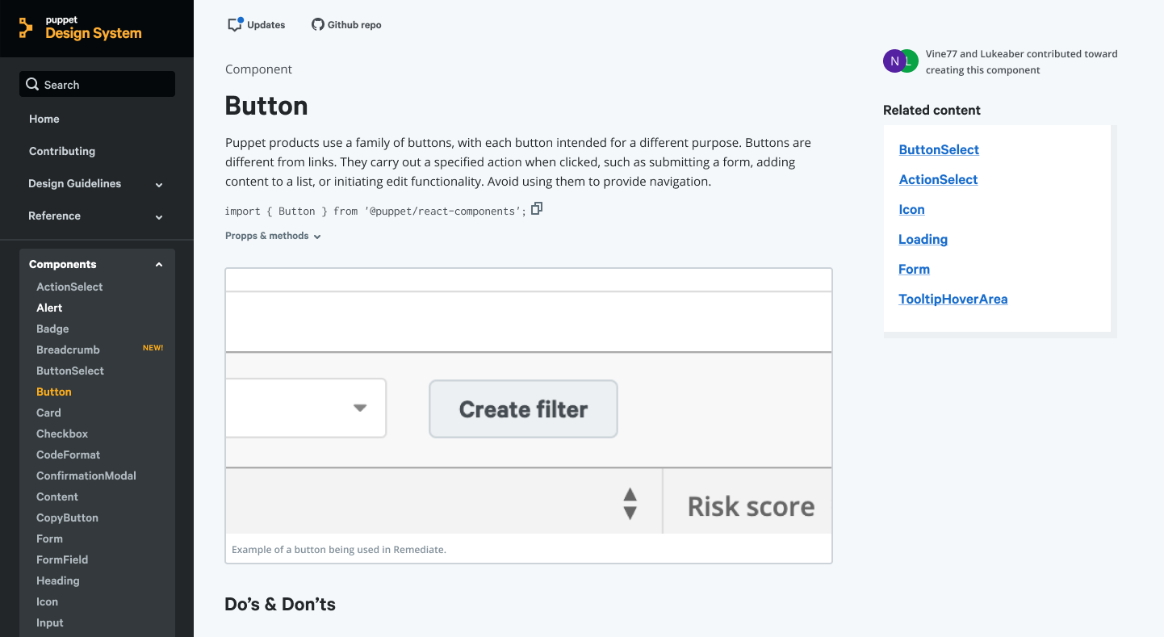This screenshot has height=637, width=1164.
Task: Copy the import statement with copy icon
Action: [x=537, y=208]
